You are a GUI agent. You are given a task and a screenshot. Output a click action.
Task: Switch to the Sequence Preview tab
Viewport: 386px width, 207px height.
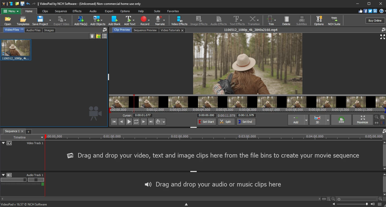click(145, 30)
